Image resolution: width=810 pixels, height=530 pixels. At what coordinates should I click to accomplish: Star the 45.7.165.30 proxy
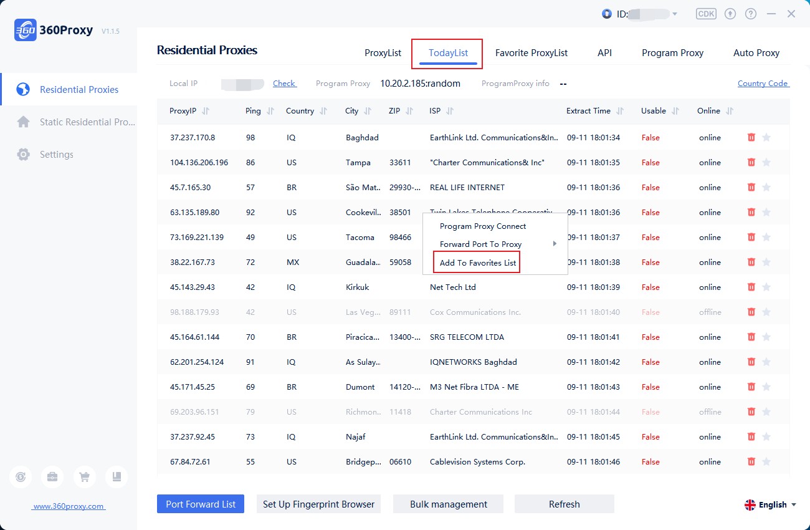pyautogui.click(x=766, y=187)
